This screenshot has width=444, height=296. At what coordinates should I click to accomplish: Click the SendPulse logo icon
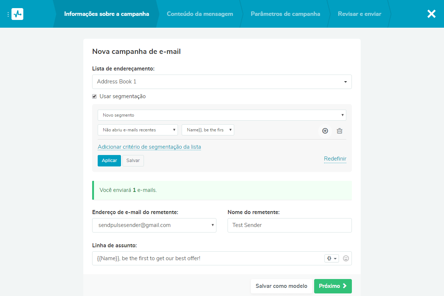click(17, 14)
